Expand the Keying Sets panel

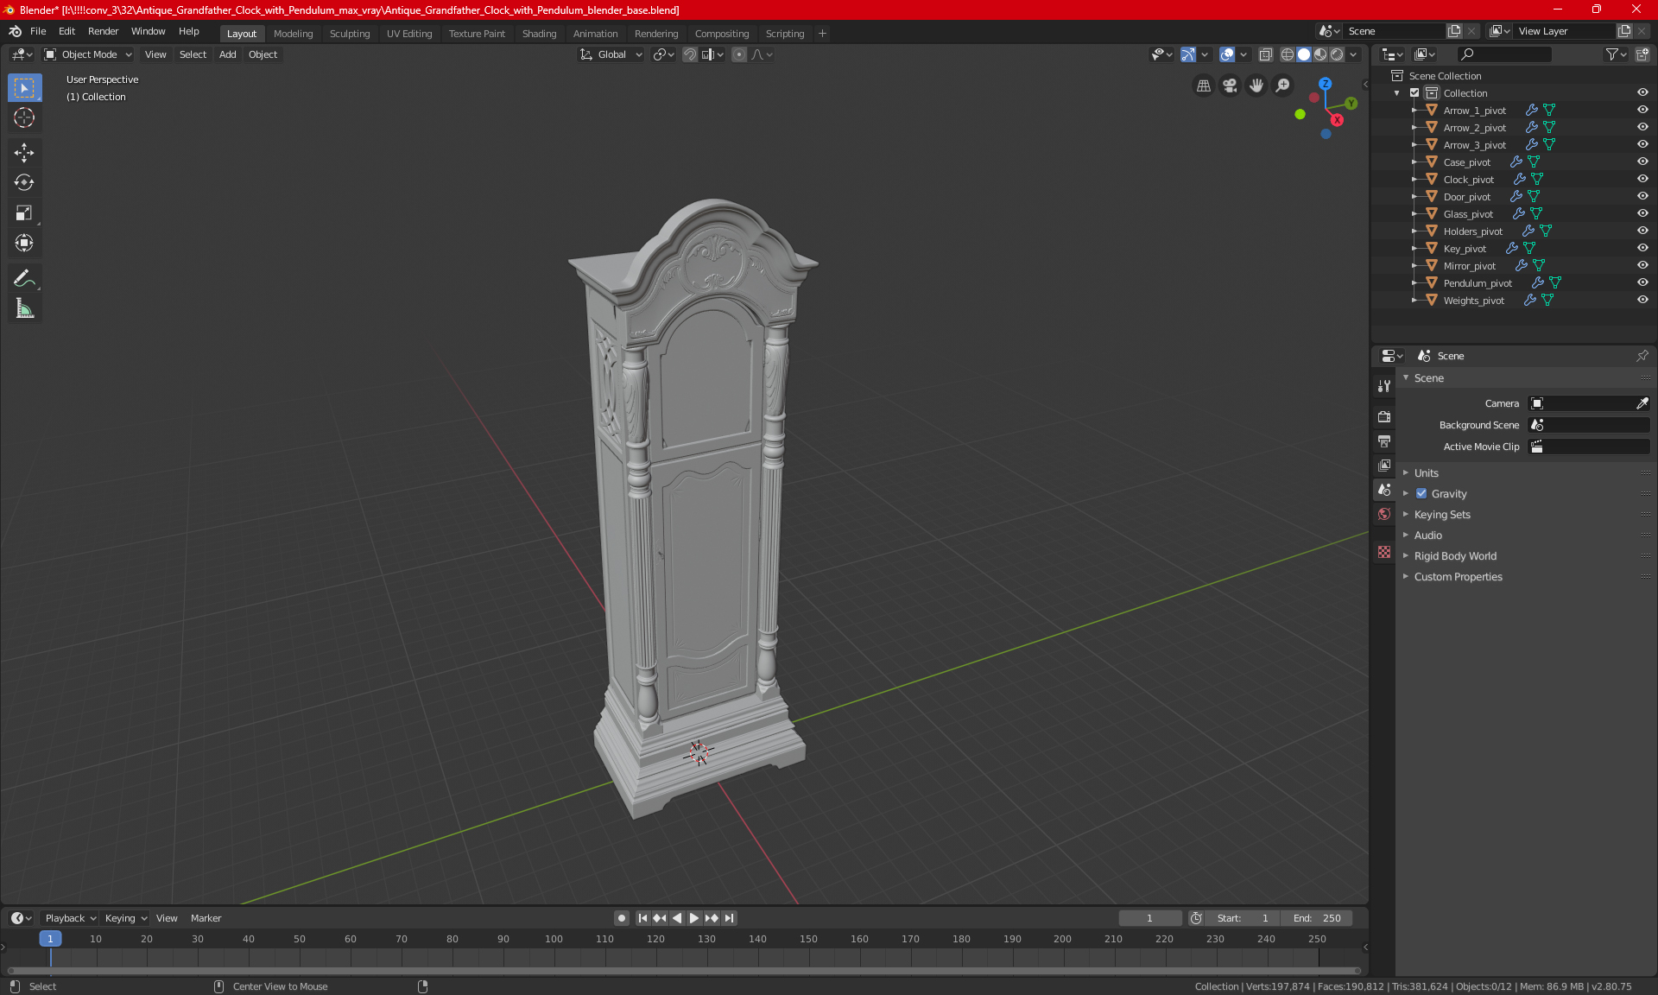click(x=1441, y=515)
